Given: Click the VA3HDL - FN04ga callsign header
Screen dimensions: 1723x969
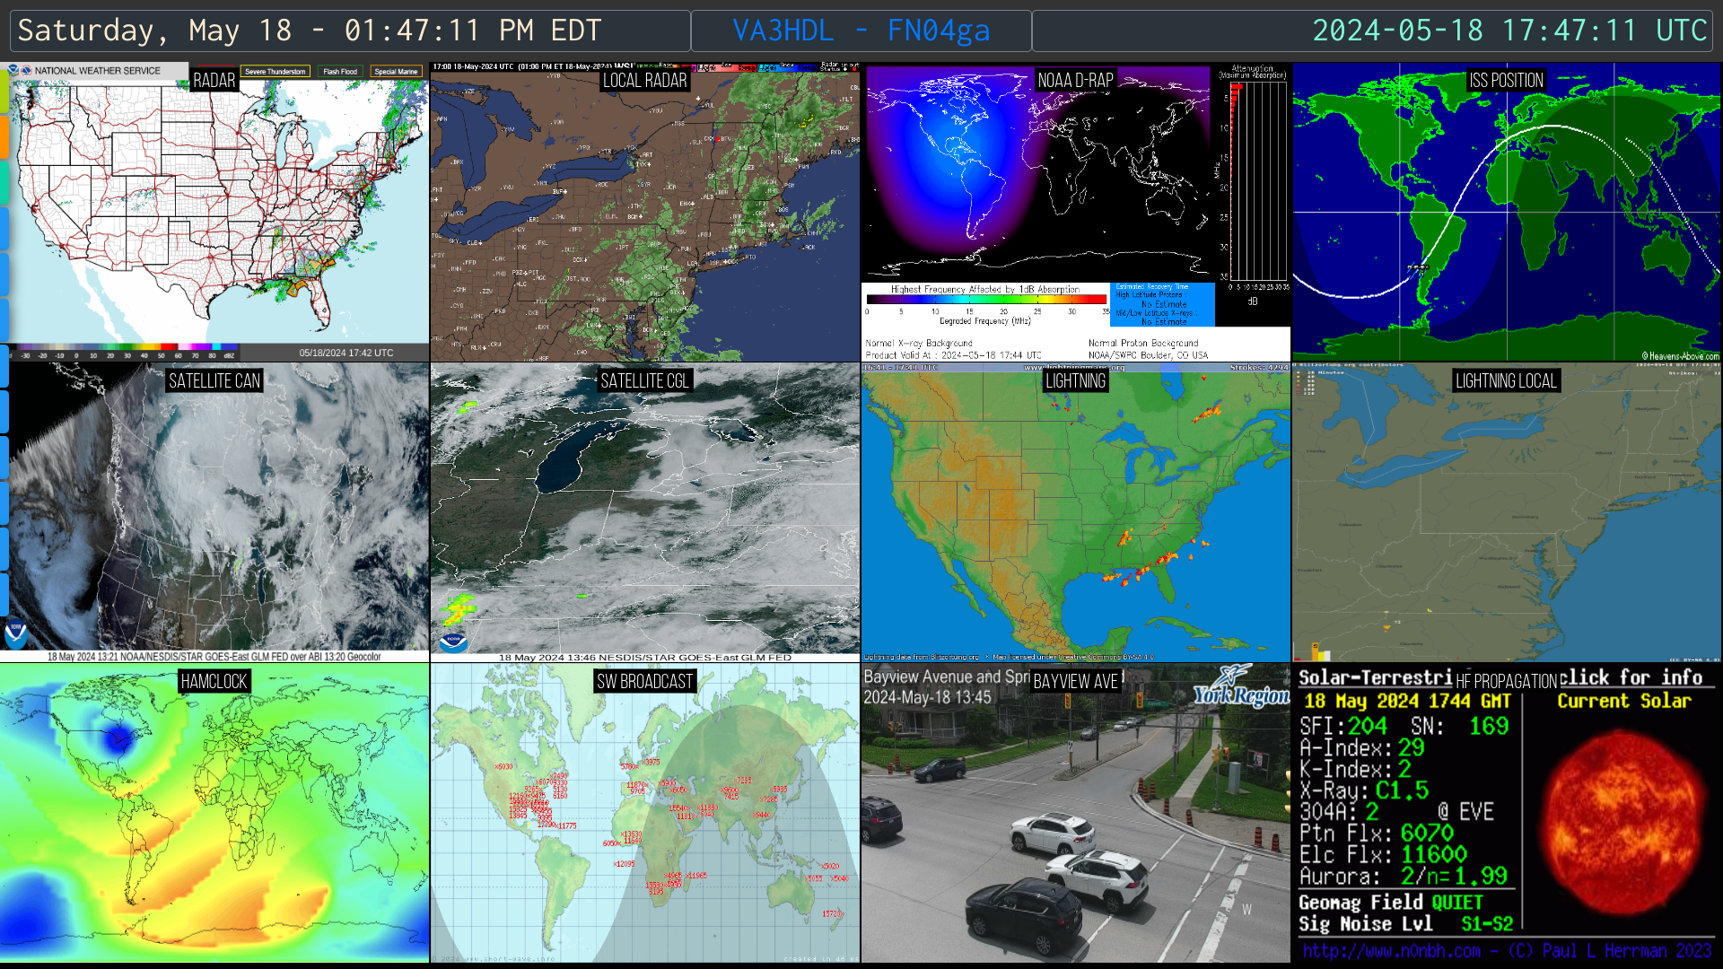Looking at the screenshot, I should click(x=861, y=31).
